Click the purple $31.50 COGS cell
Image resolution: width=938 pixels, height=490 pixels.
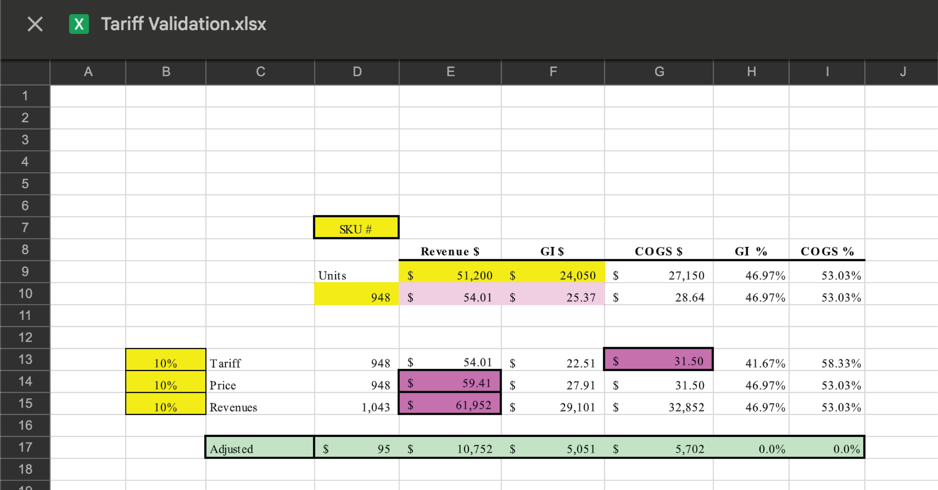click(658, 359)
